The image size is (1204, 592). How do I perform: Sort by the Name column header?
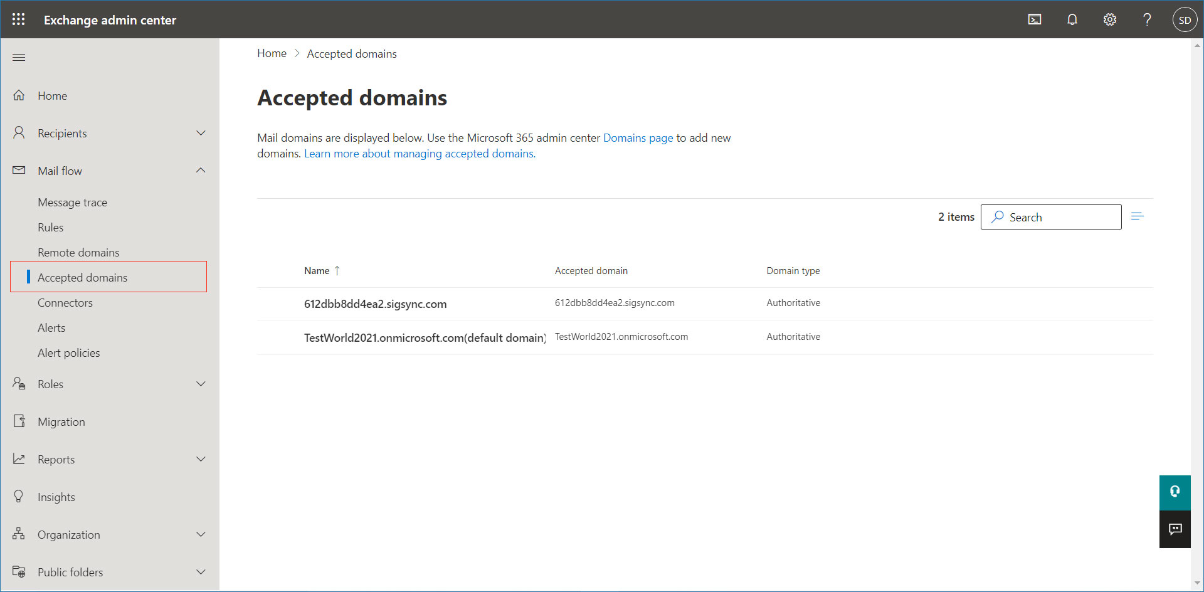click(317, 271)
